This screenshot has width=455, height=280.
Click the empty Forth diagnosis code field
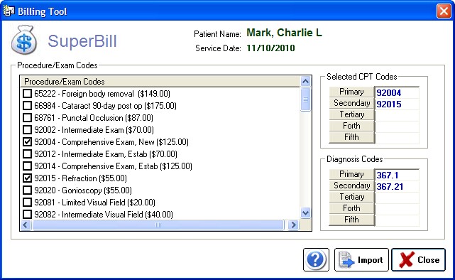pos(397,209)
